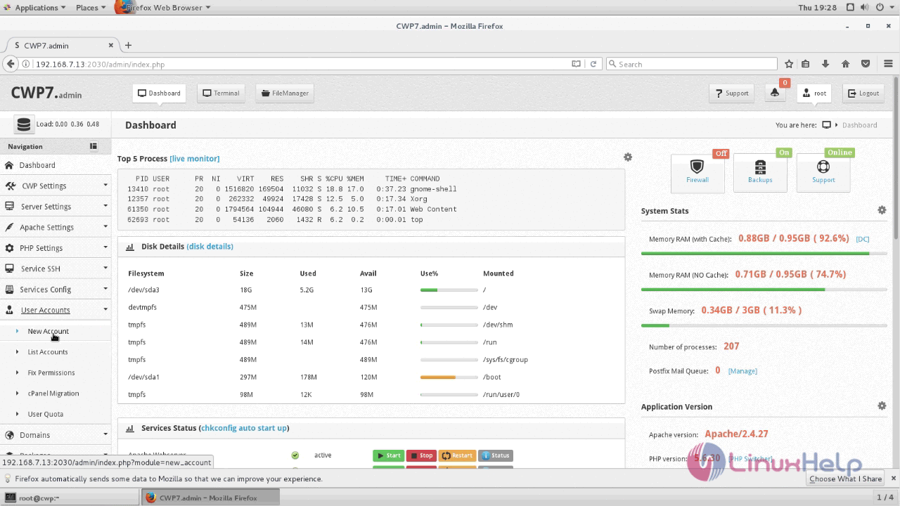Click the Logout button
Screen dimensions: 900x506
tap(863, 93)
